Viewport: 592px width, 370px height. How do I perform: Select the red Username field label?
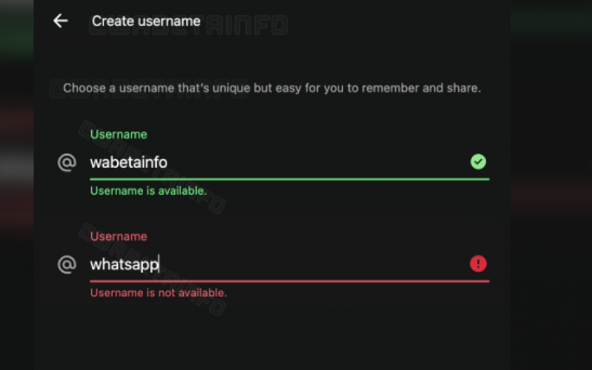(x=118, y=236)
